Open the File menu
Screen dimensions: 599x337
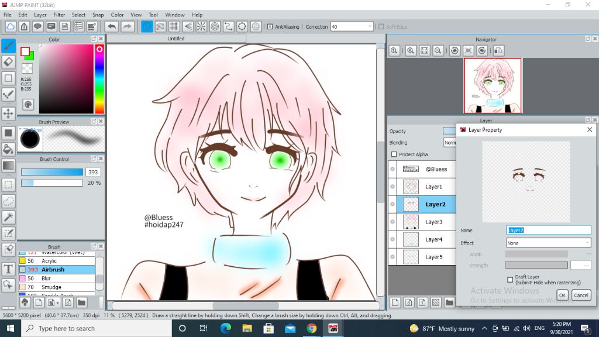click(7, 15)
